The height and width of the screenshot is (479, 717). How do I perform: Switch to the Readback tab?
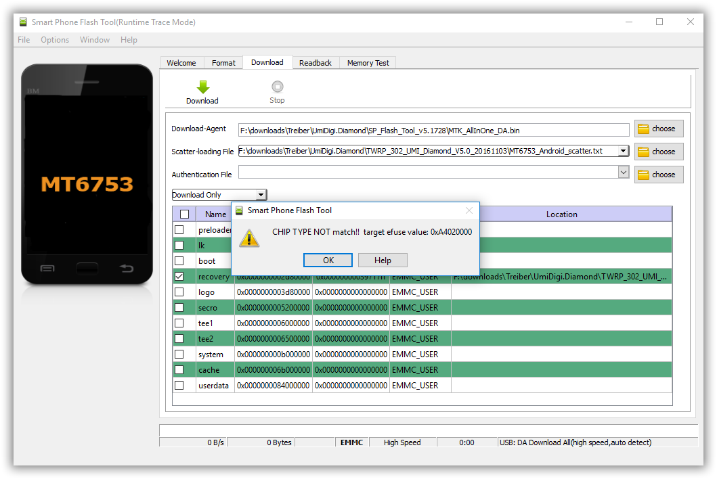pos(315,63)
